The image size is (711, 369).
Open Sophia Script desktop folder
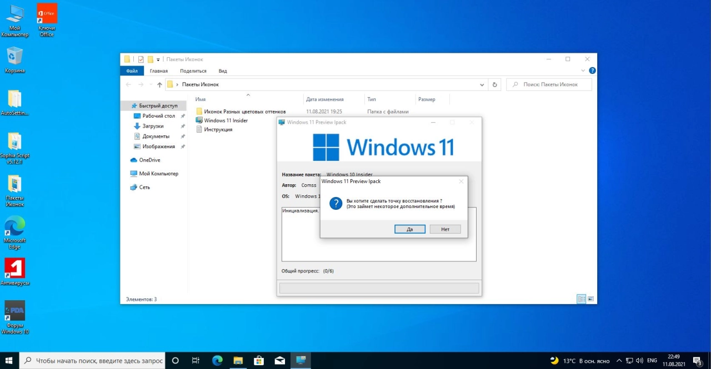[x=15, y=148]
